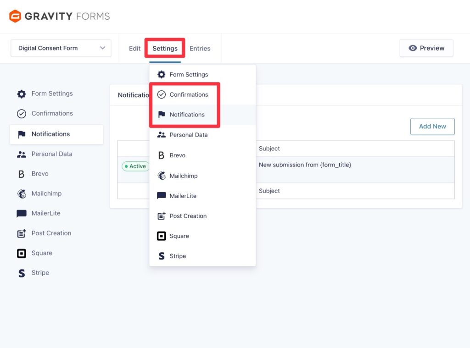Click the Mailchimp monkey icon in sidebar
This screenshot has width=470, height=348.
[x=21, y=193]
